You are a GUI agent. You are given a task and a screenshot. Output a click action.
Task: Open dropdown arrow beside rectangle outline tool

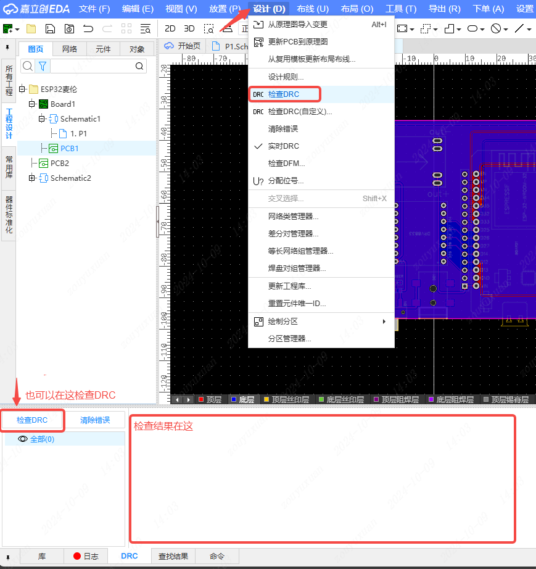tap(412, 29)
